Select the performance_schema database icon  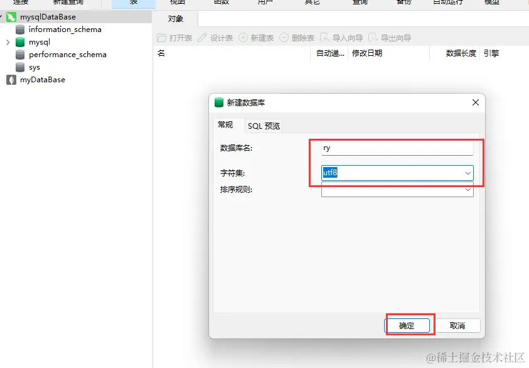20,55
